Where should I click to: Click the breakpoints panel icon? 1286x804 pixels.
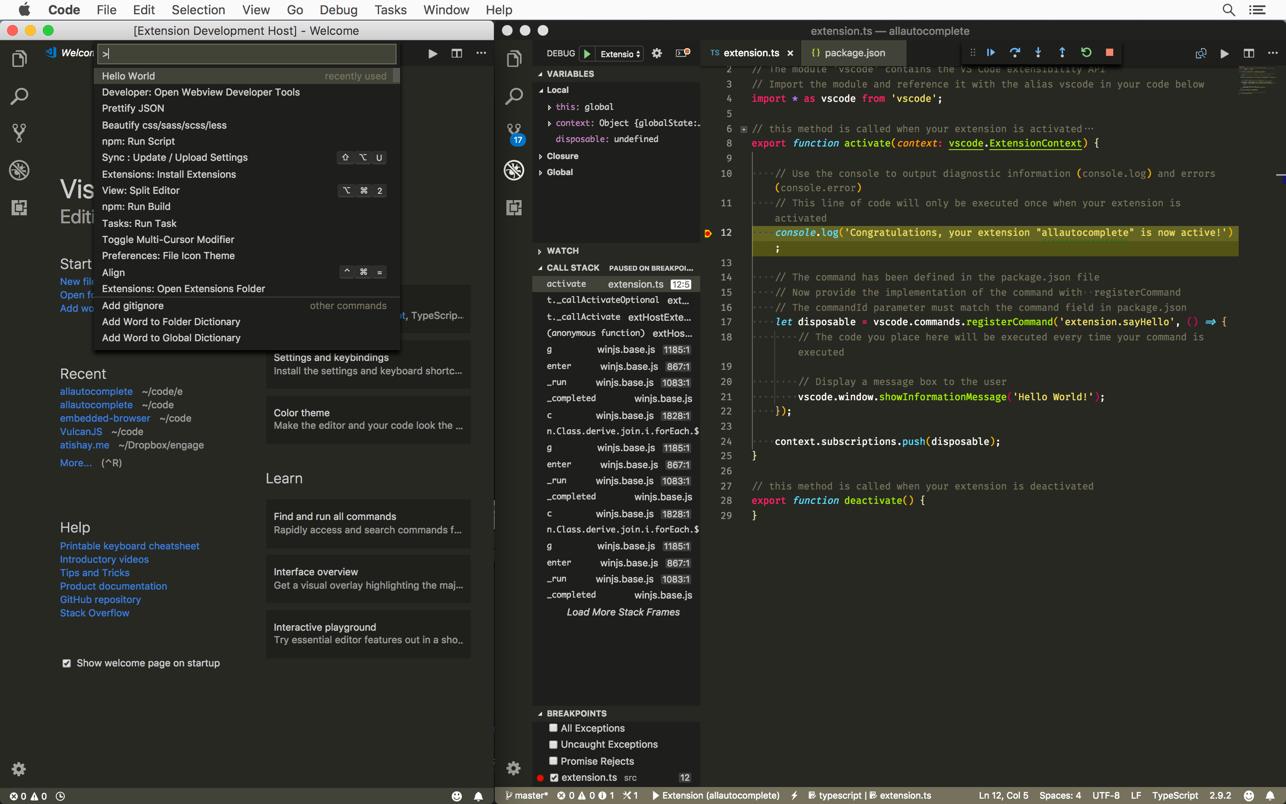click(541, 712)
